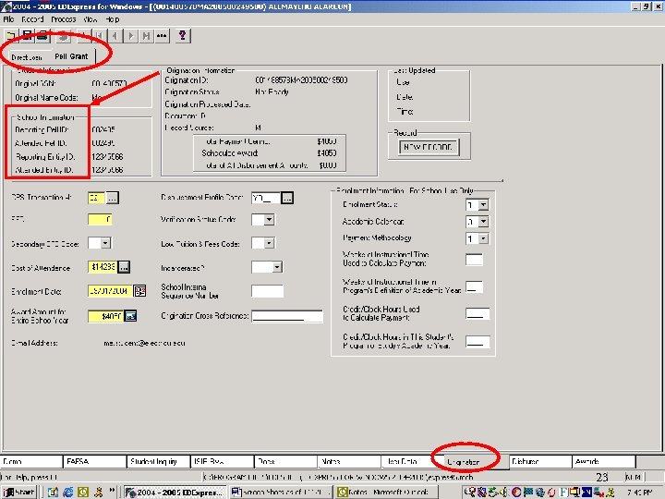The height and width of the screenshot is (499, 665).
Task: Select the Pell Grant tab
Action: (71, 56)
